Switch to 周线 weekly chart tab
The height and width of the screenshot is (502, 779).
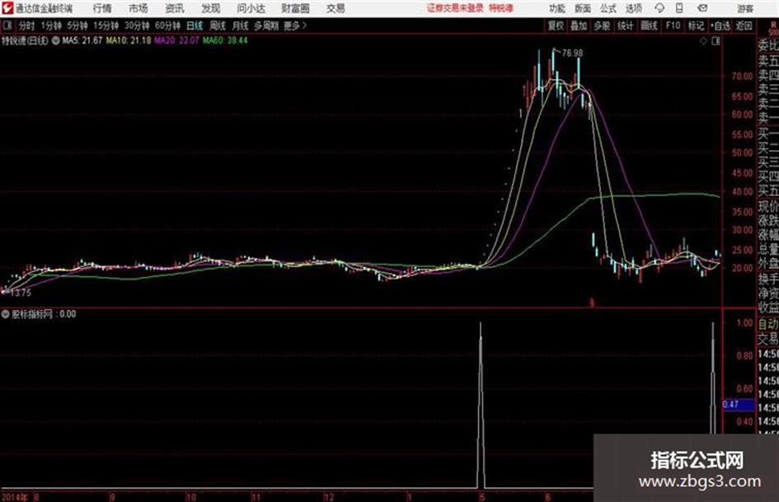(218, 26)
